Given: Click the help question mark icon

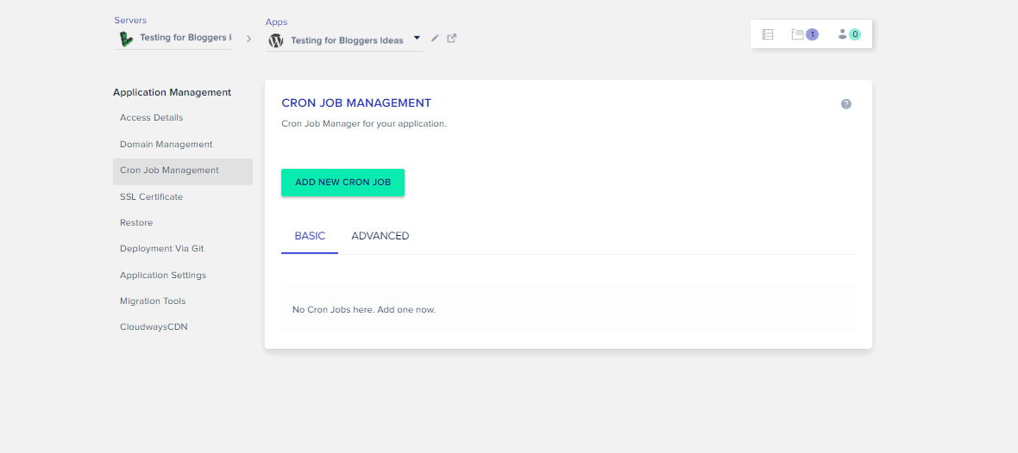Looking at the screenshot, I should tap(846, 103).
